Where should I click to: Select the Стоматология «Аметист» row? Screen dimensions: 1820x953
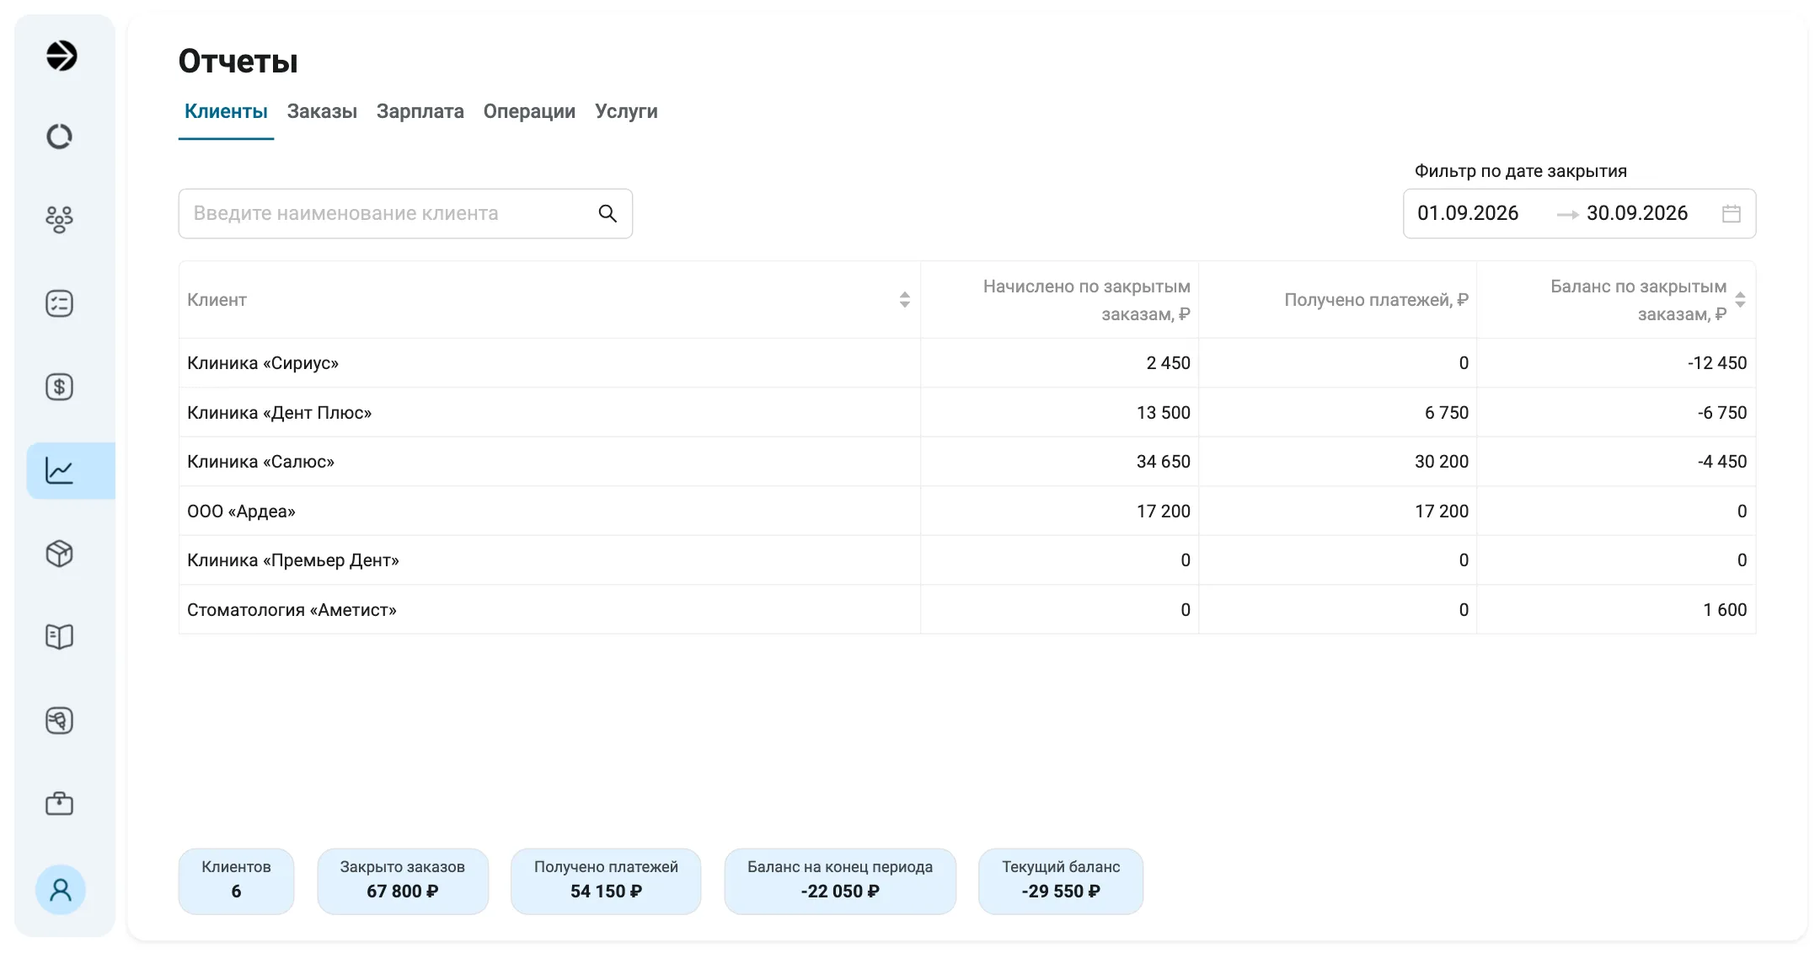pyautogui.click(x=967, y=610)
